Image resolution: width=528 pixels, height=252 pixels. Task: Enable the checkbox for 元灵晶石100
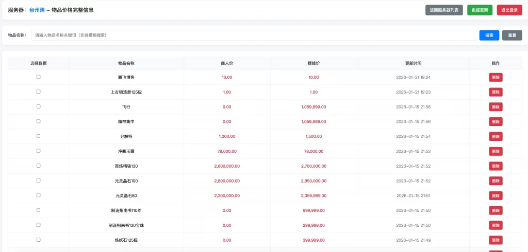coord(38,181)
